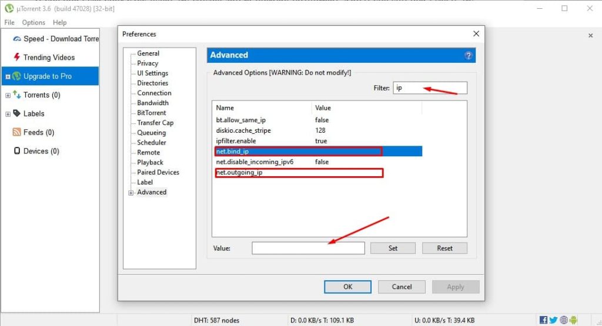
Task: Select UI Settings in preferences tree
Action: (x=152, y=73)
